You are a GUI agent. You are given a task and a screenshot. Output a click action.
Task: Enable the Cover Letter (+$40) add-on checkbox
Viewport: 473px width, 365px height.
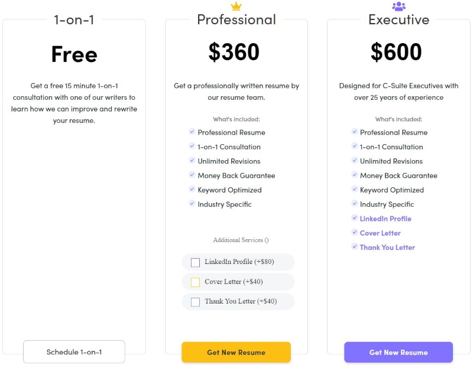195,282
